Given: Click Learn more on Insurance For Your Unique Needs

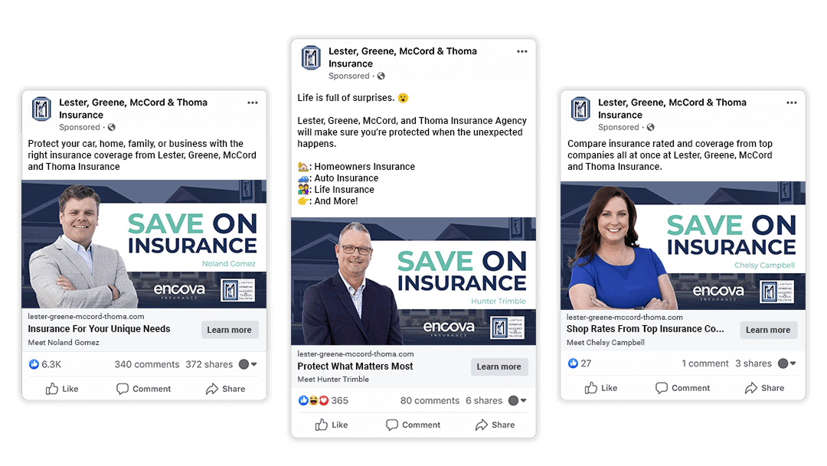Looking at the screenshot, I should click(230, 330).
